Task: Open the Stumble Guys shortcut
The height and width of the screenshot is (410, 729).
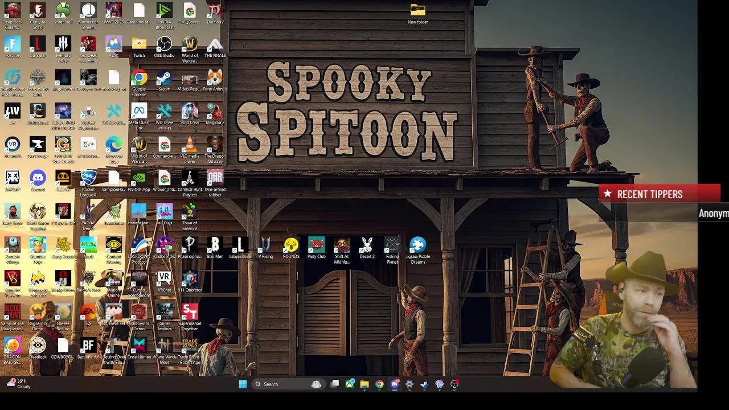Action: pos(38,251)
